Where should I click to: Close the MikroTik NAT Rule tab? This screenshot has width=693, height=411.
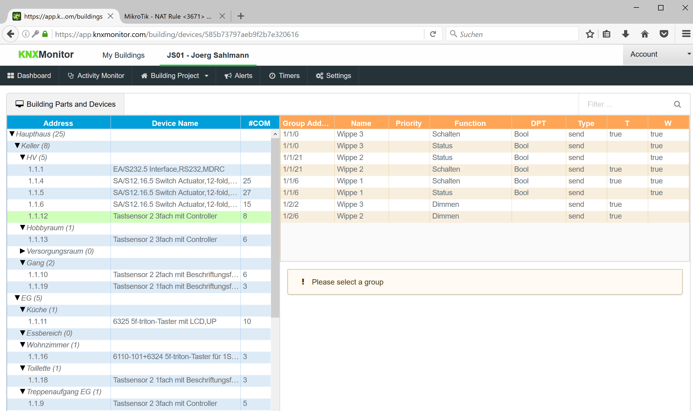click(222, 16)
